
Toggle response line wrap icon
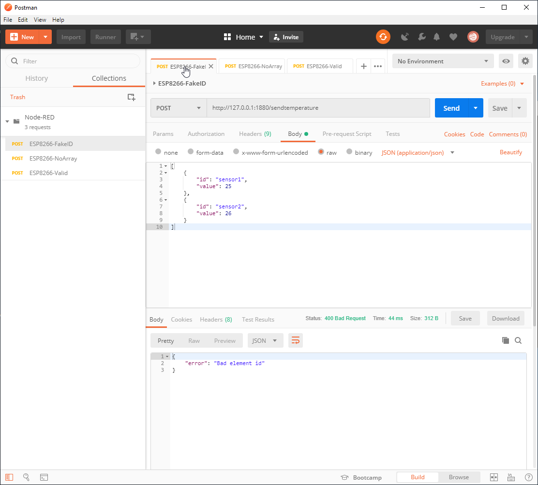click(x=296, y=340)
